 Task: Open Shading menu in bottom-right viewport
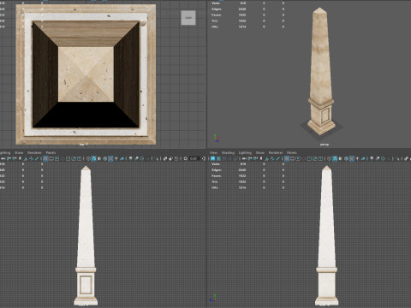(x=228, y=152)
